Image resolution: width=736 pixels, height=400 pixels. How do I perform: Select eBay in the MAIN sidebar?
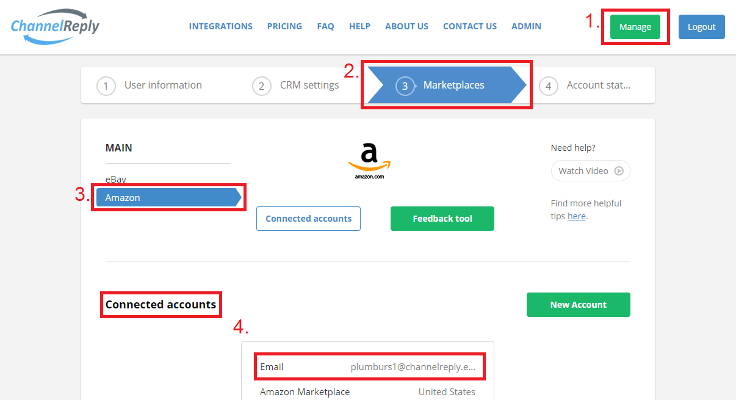[x=116, y=179]
